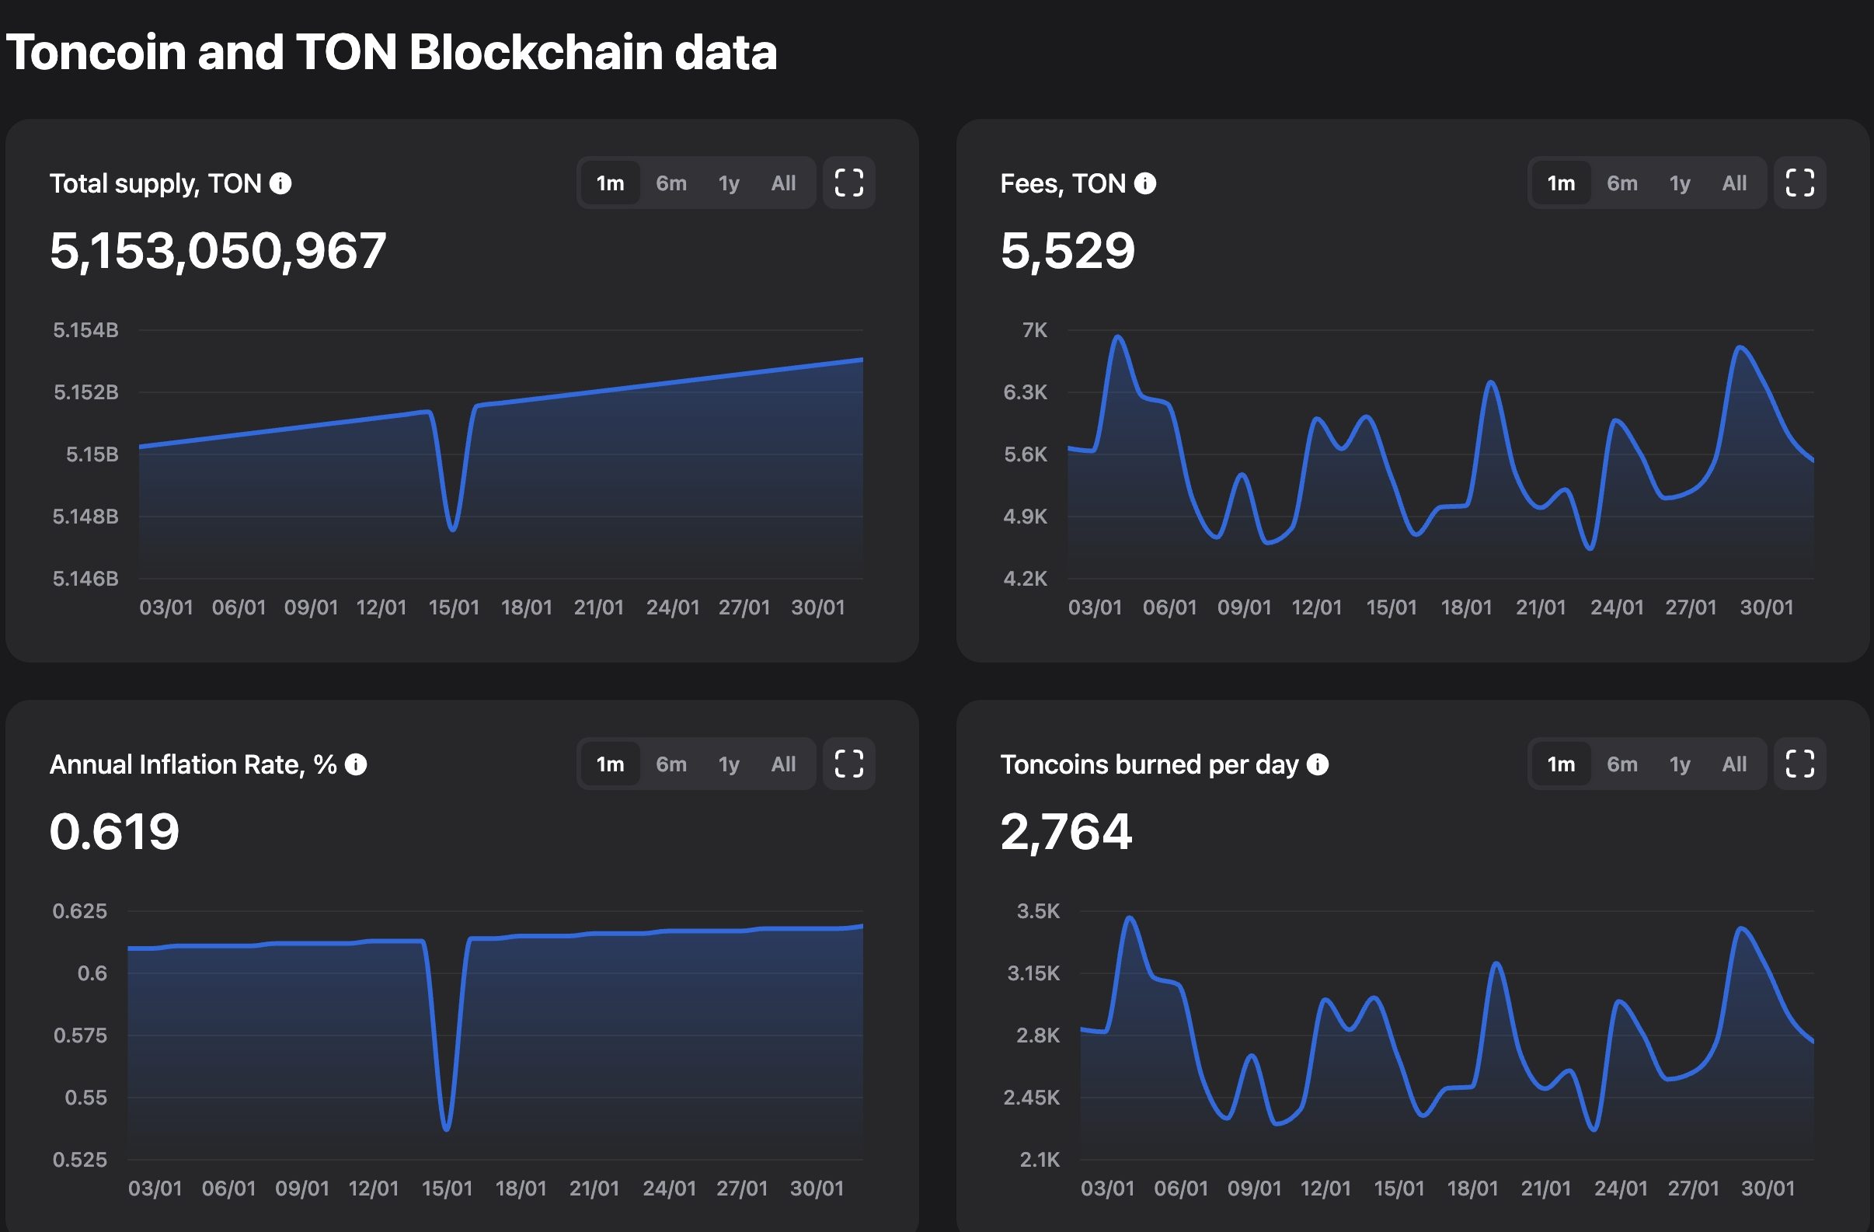Select 6m range on Toncoins burned chart

pyautogui.click(x=1622, y=764)
